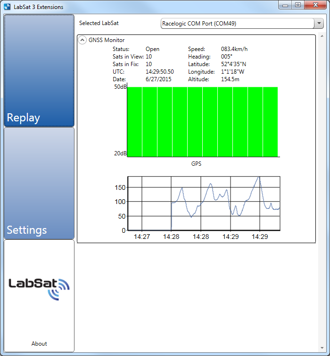Click the UTC time 14:29:50.50
The width and height of the screenshot is (330, 356).
[159, 72]
